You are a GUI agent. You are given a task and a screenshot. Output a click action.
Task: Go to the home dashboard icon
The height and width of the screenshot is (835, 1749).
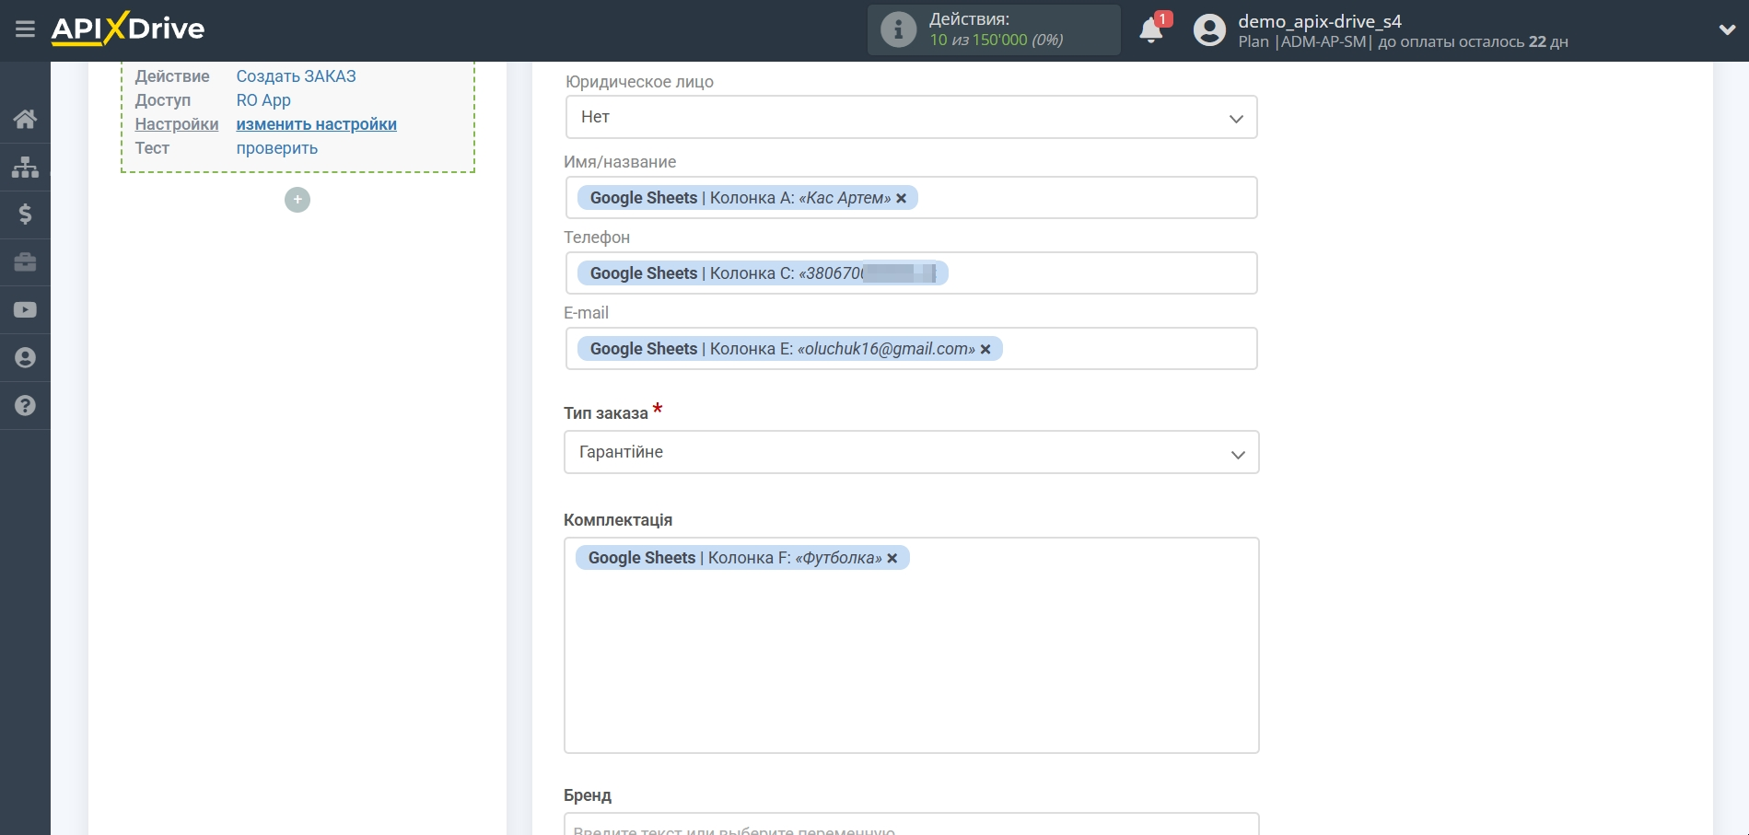25,119
